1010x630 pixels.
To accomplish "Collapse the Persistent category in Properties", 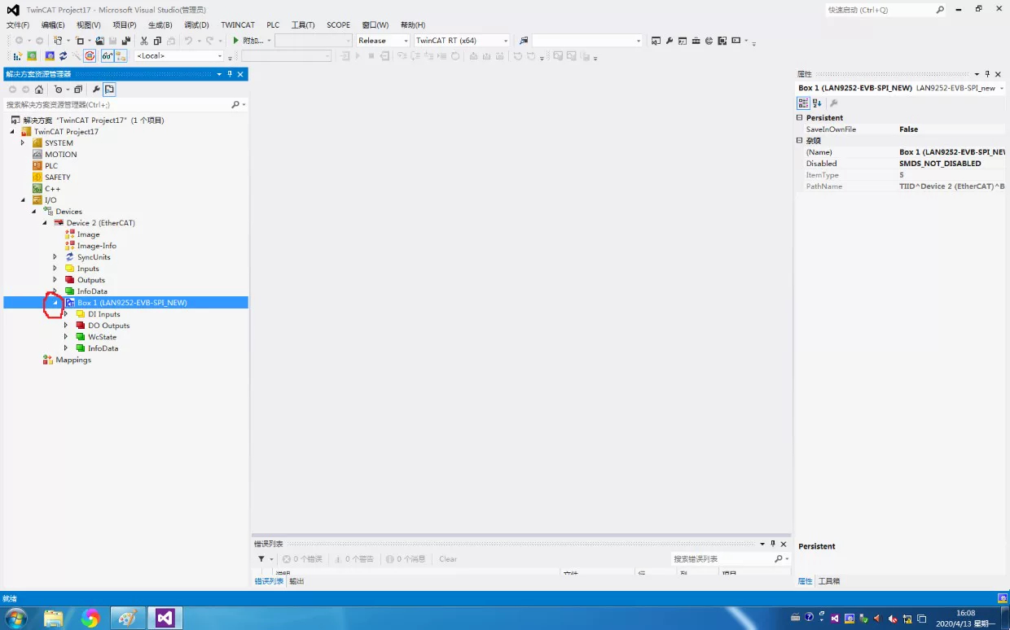I will (x=800, y=118).
